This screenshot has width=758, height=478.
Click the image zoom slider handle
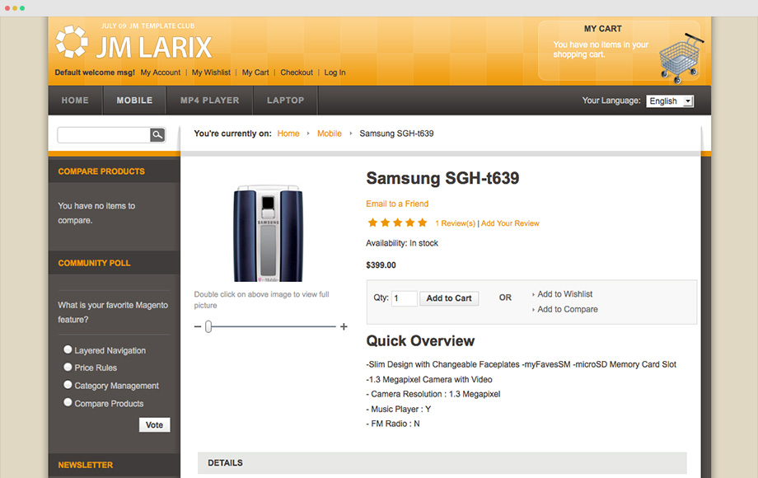208,326
